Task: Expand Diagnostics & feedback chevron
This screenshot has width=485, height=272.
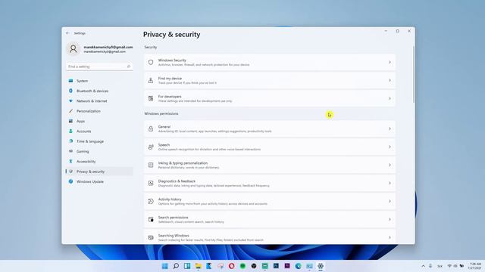Action: click(390, 183)
